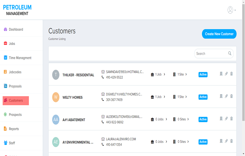Screen dimensions: 245x156
Task: Expand the 1 Job chevron for THILKER - RESIDENTIAL
Action: click(165, 74)
